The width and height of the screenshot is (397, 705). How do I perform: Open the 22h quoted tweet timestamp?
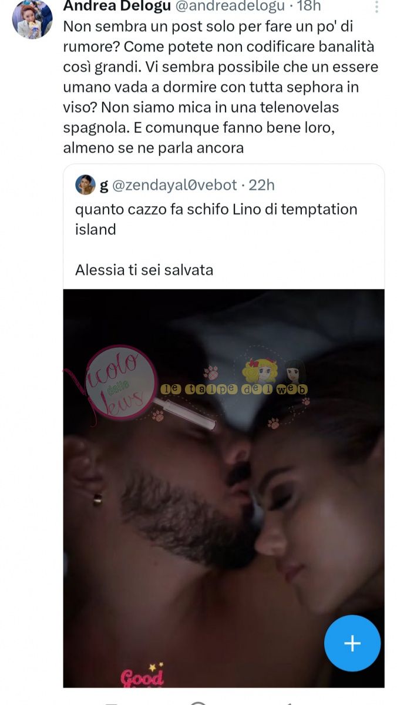pyautogui.click(x=262, y=185)
